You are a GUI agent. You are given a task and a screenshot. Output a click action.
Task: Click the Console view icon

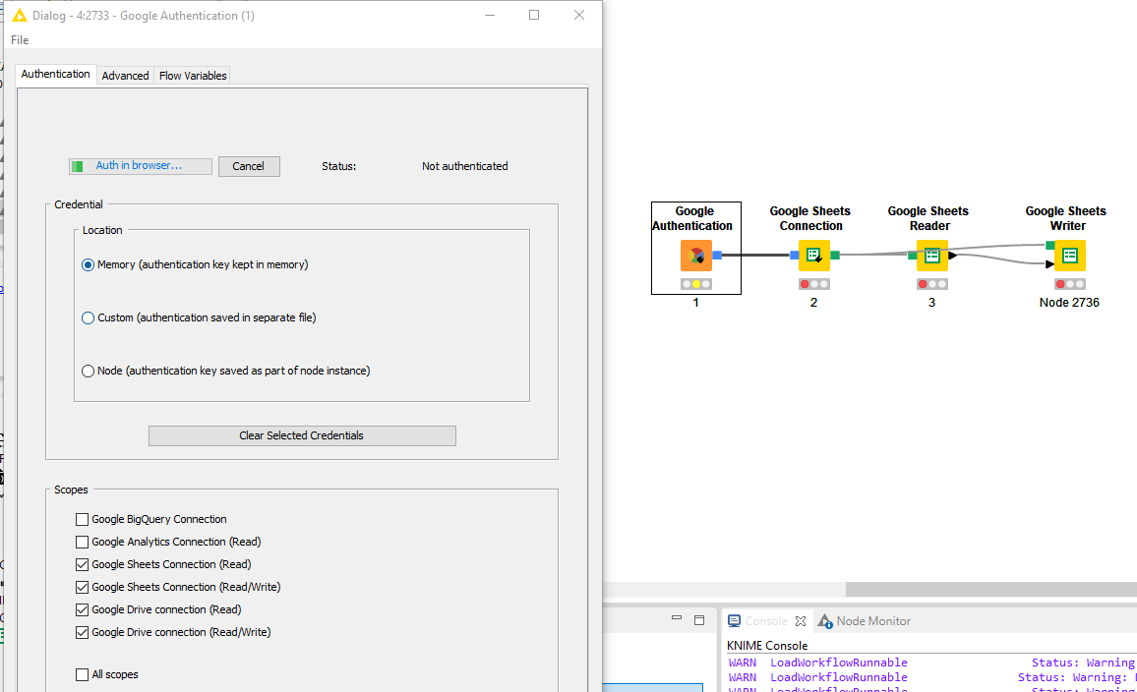coord(734,621)
